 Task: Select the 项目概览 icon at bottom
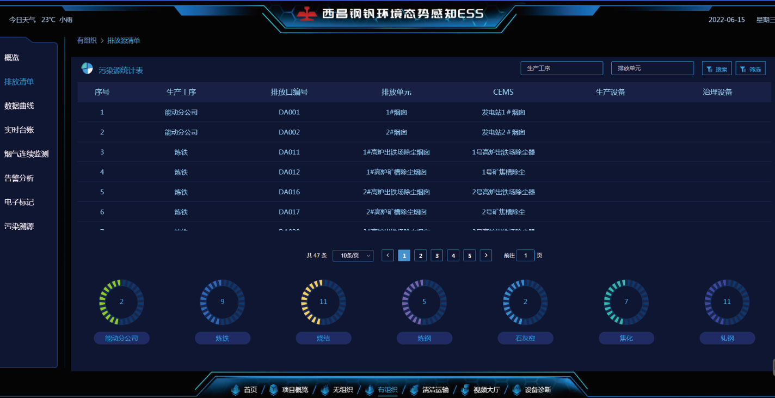point(273,390)
